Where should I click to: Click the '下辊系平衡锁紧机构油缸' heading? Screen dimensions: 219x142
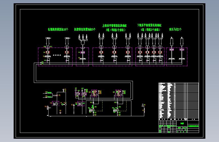coord(149,25)
